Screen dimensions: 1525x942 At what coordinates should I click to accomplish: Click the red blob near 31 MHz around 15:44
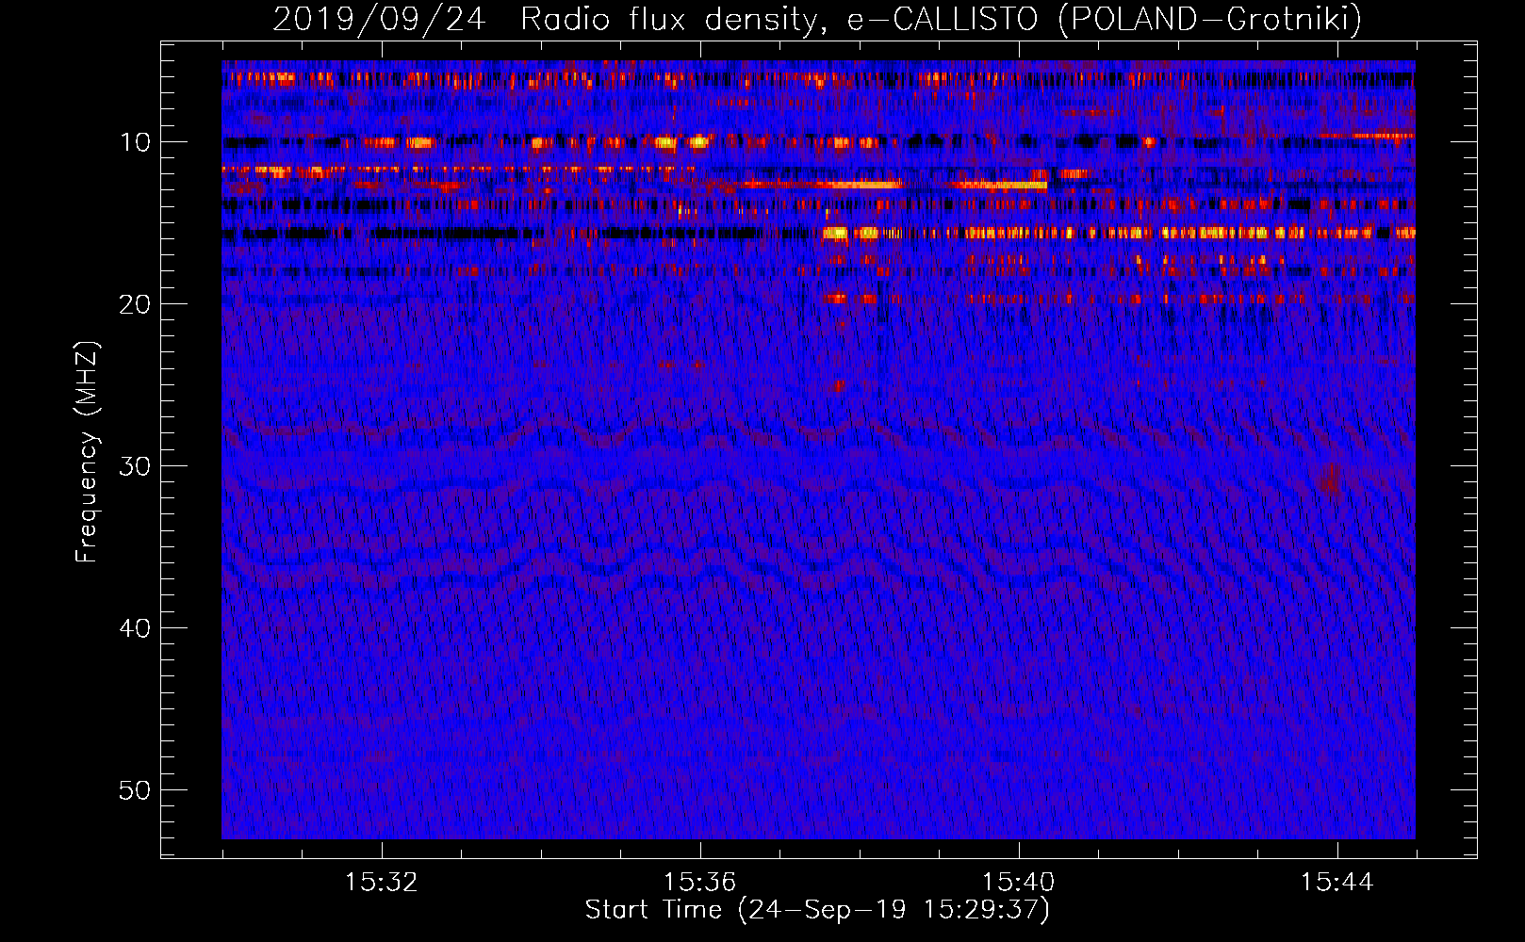[1330, 478]
